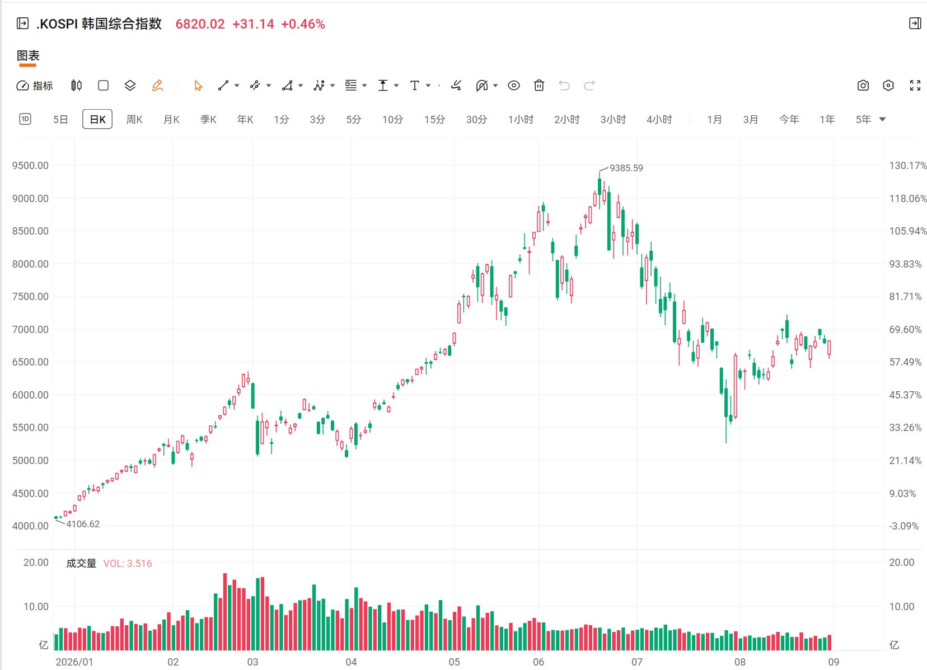Screen dimensions: 927x670
Task: Expand the text tool dropdown arrow
Action: tap(428, 86)
